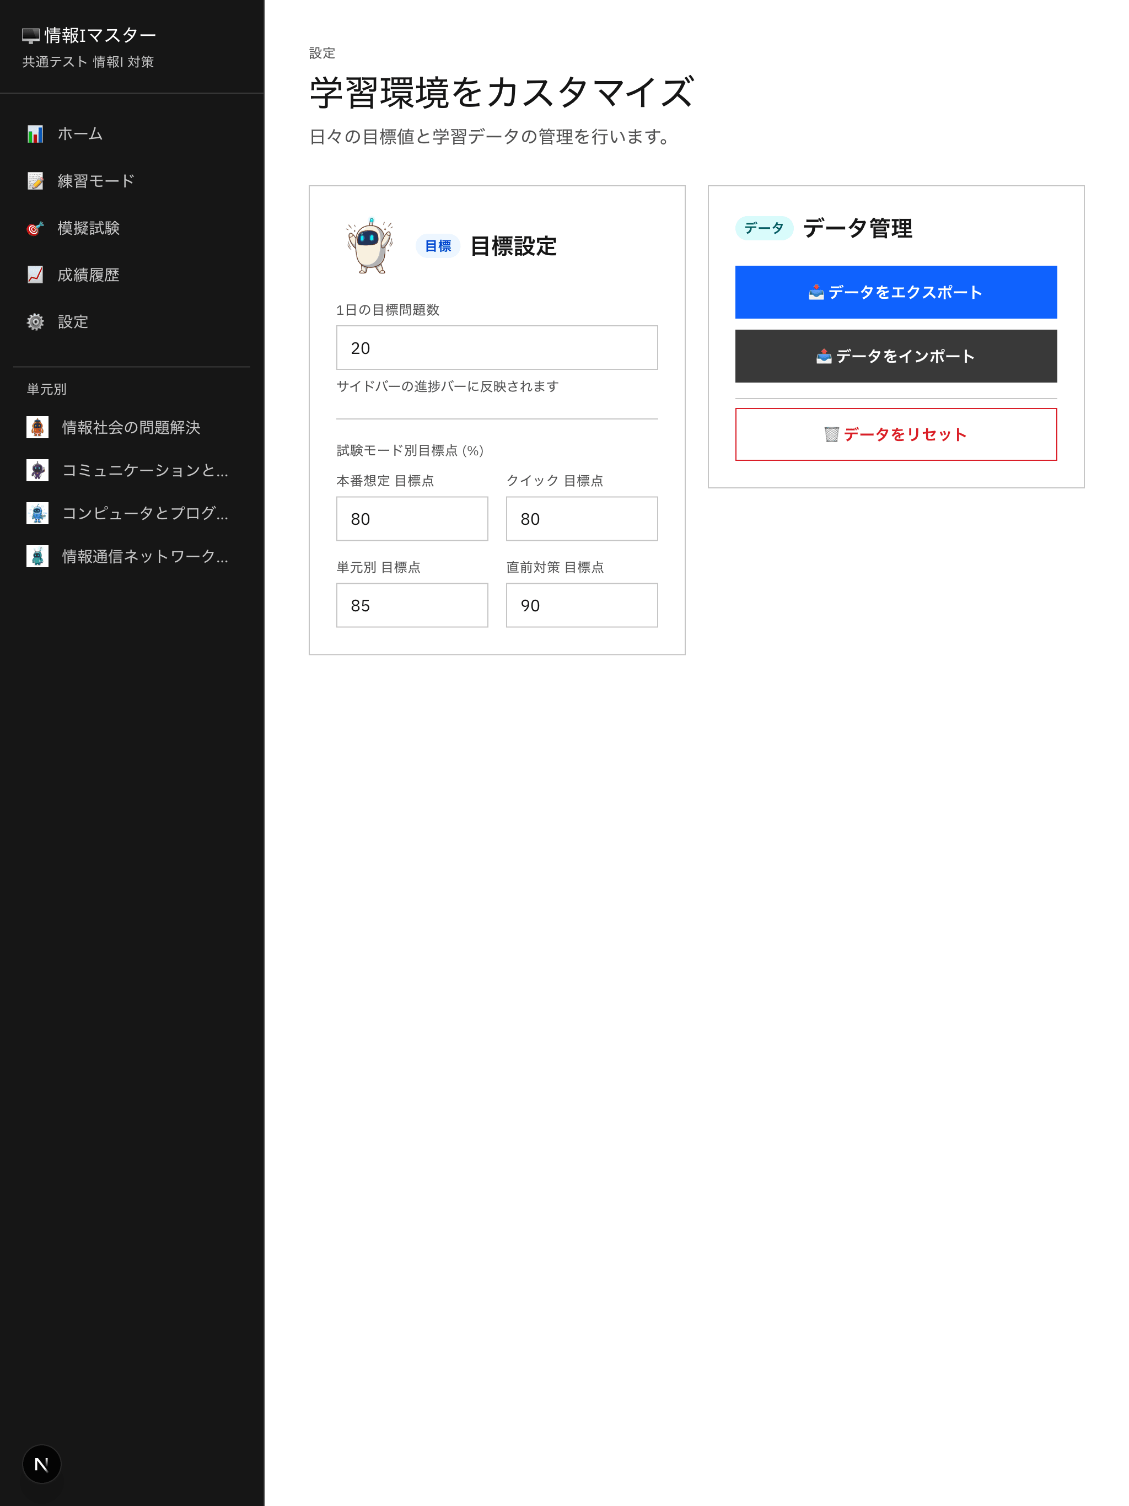Select the 情報社会の問題解決 robot icon
Image resolution: width=1129 pixels, height=1506 pixels.
pos(38,428)
